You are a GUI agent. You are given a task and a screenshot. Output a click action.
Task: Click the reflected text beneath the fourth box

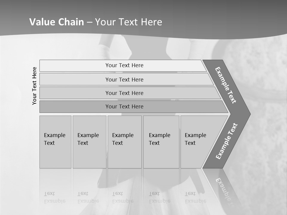click(x=160, y=197)
